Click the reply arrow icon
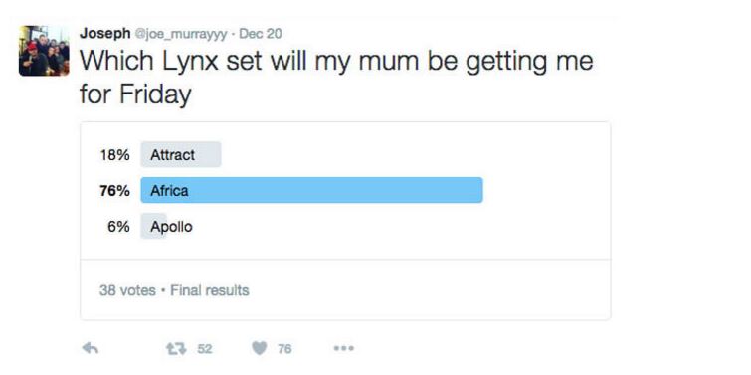 click(91, 348)
